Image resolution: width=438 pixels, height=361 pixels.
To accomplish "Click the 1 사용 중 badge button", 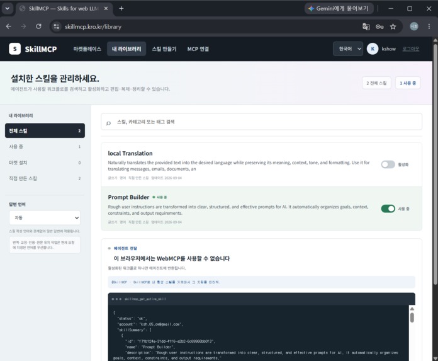I will tap(408, 83).
